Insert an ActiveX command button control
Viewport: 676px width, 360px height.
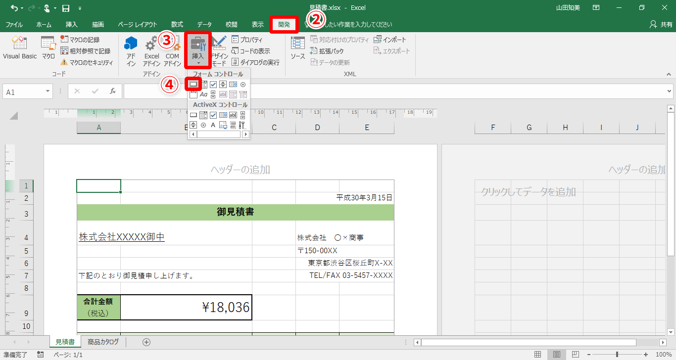coord(193,115)
